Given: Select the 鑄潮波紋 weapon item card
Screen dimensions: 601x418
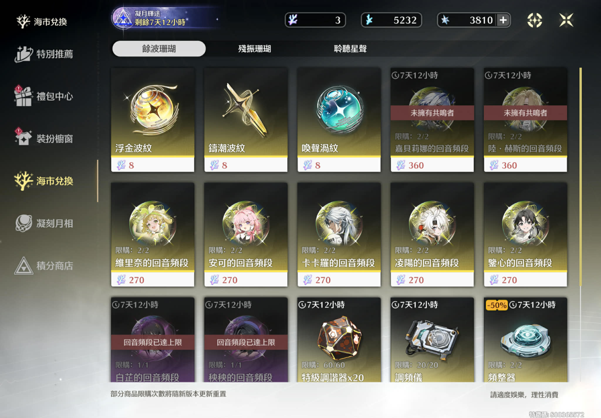Looking at the screenshot, I should [x=246, y=120].
